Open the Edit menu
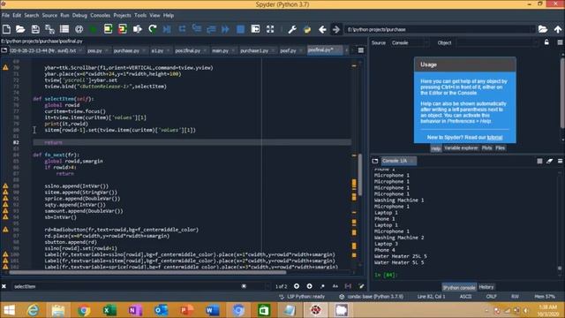The height and width of the screenshot is (318, 565). click(17, 16)
